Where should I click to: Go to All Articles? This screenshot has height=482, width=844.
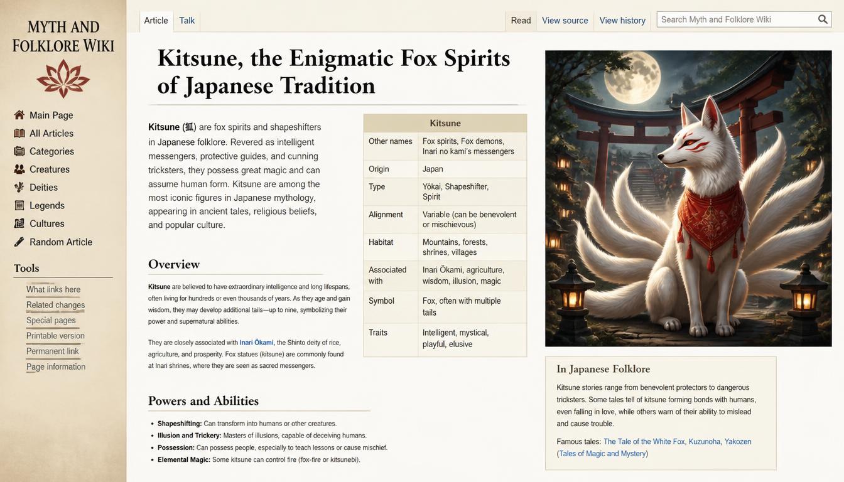click(51, 133)
